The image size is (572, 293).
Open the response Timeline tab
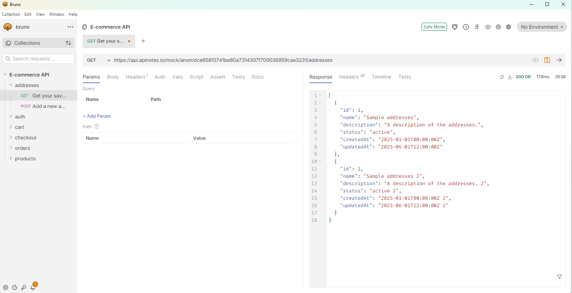point(381,77)
